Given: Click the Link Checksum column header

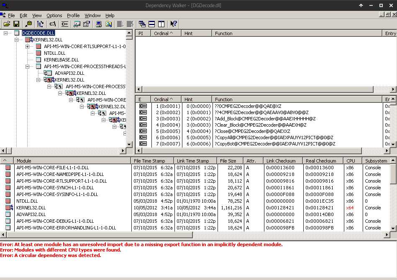Looking at the screenshot, I should click(281, 161).
